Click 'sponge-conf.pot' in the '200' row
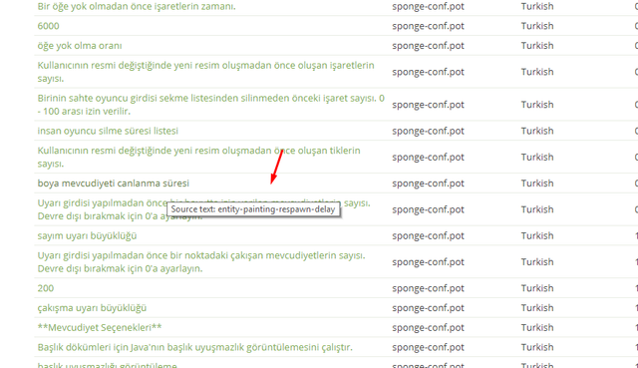 [x=428, y=288]
